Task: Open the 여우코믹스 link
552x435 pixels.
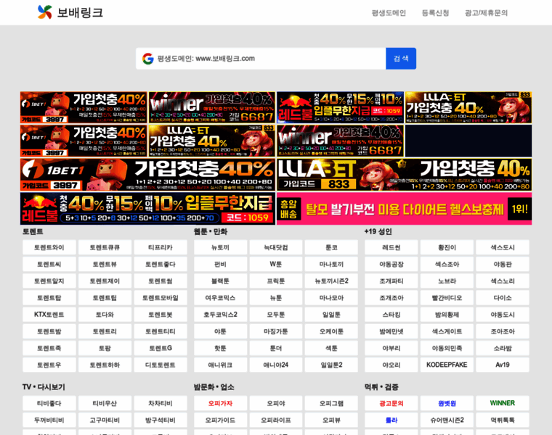Action: coord(220,298)
